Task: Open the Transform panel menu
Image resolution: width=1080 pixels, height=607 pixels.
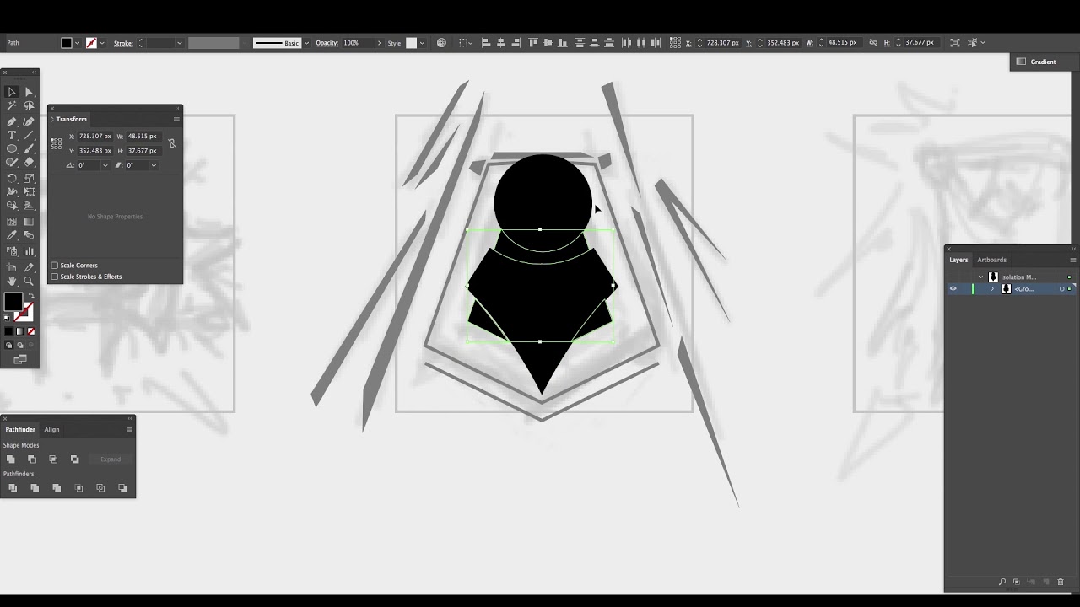Action: [176, 119]
